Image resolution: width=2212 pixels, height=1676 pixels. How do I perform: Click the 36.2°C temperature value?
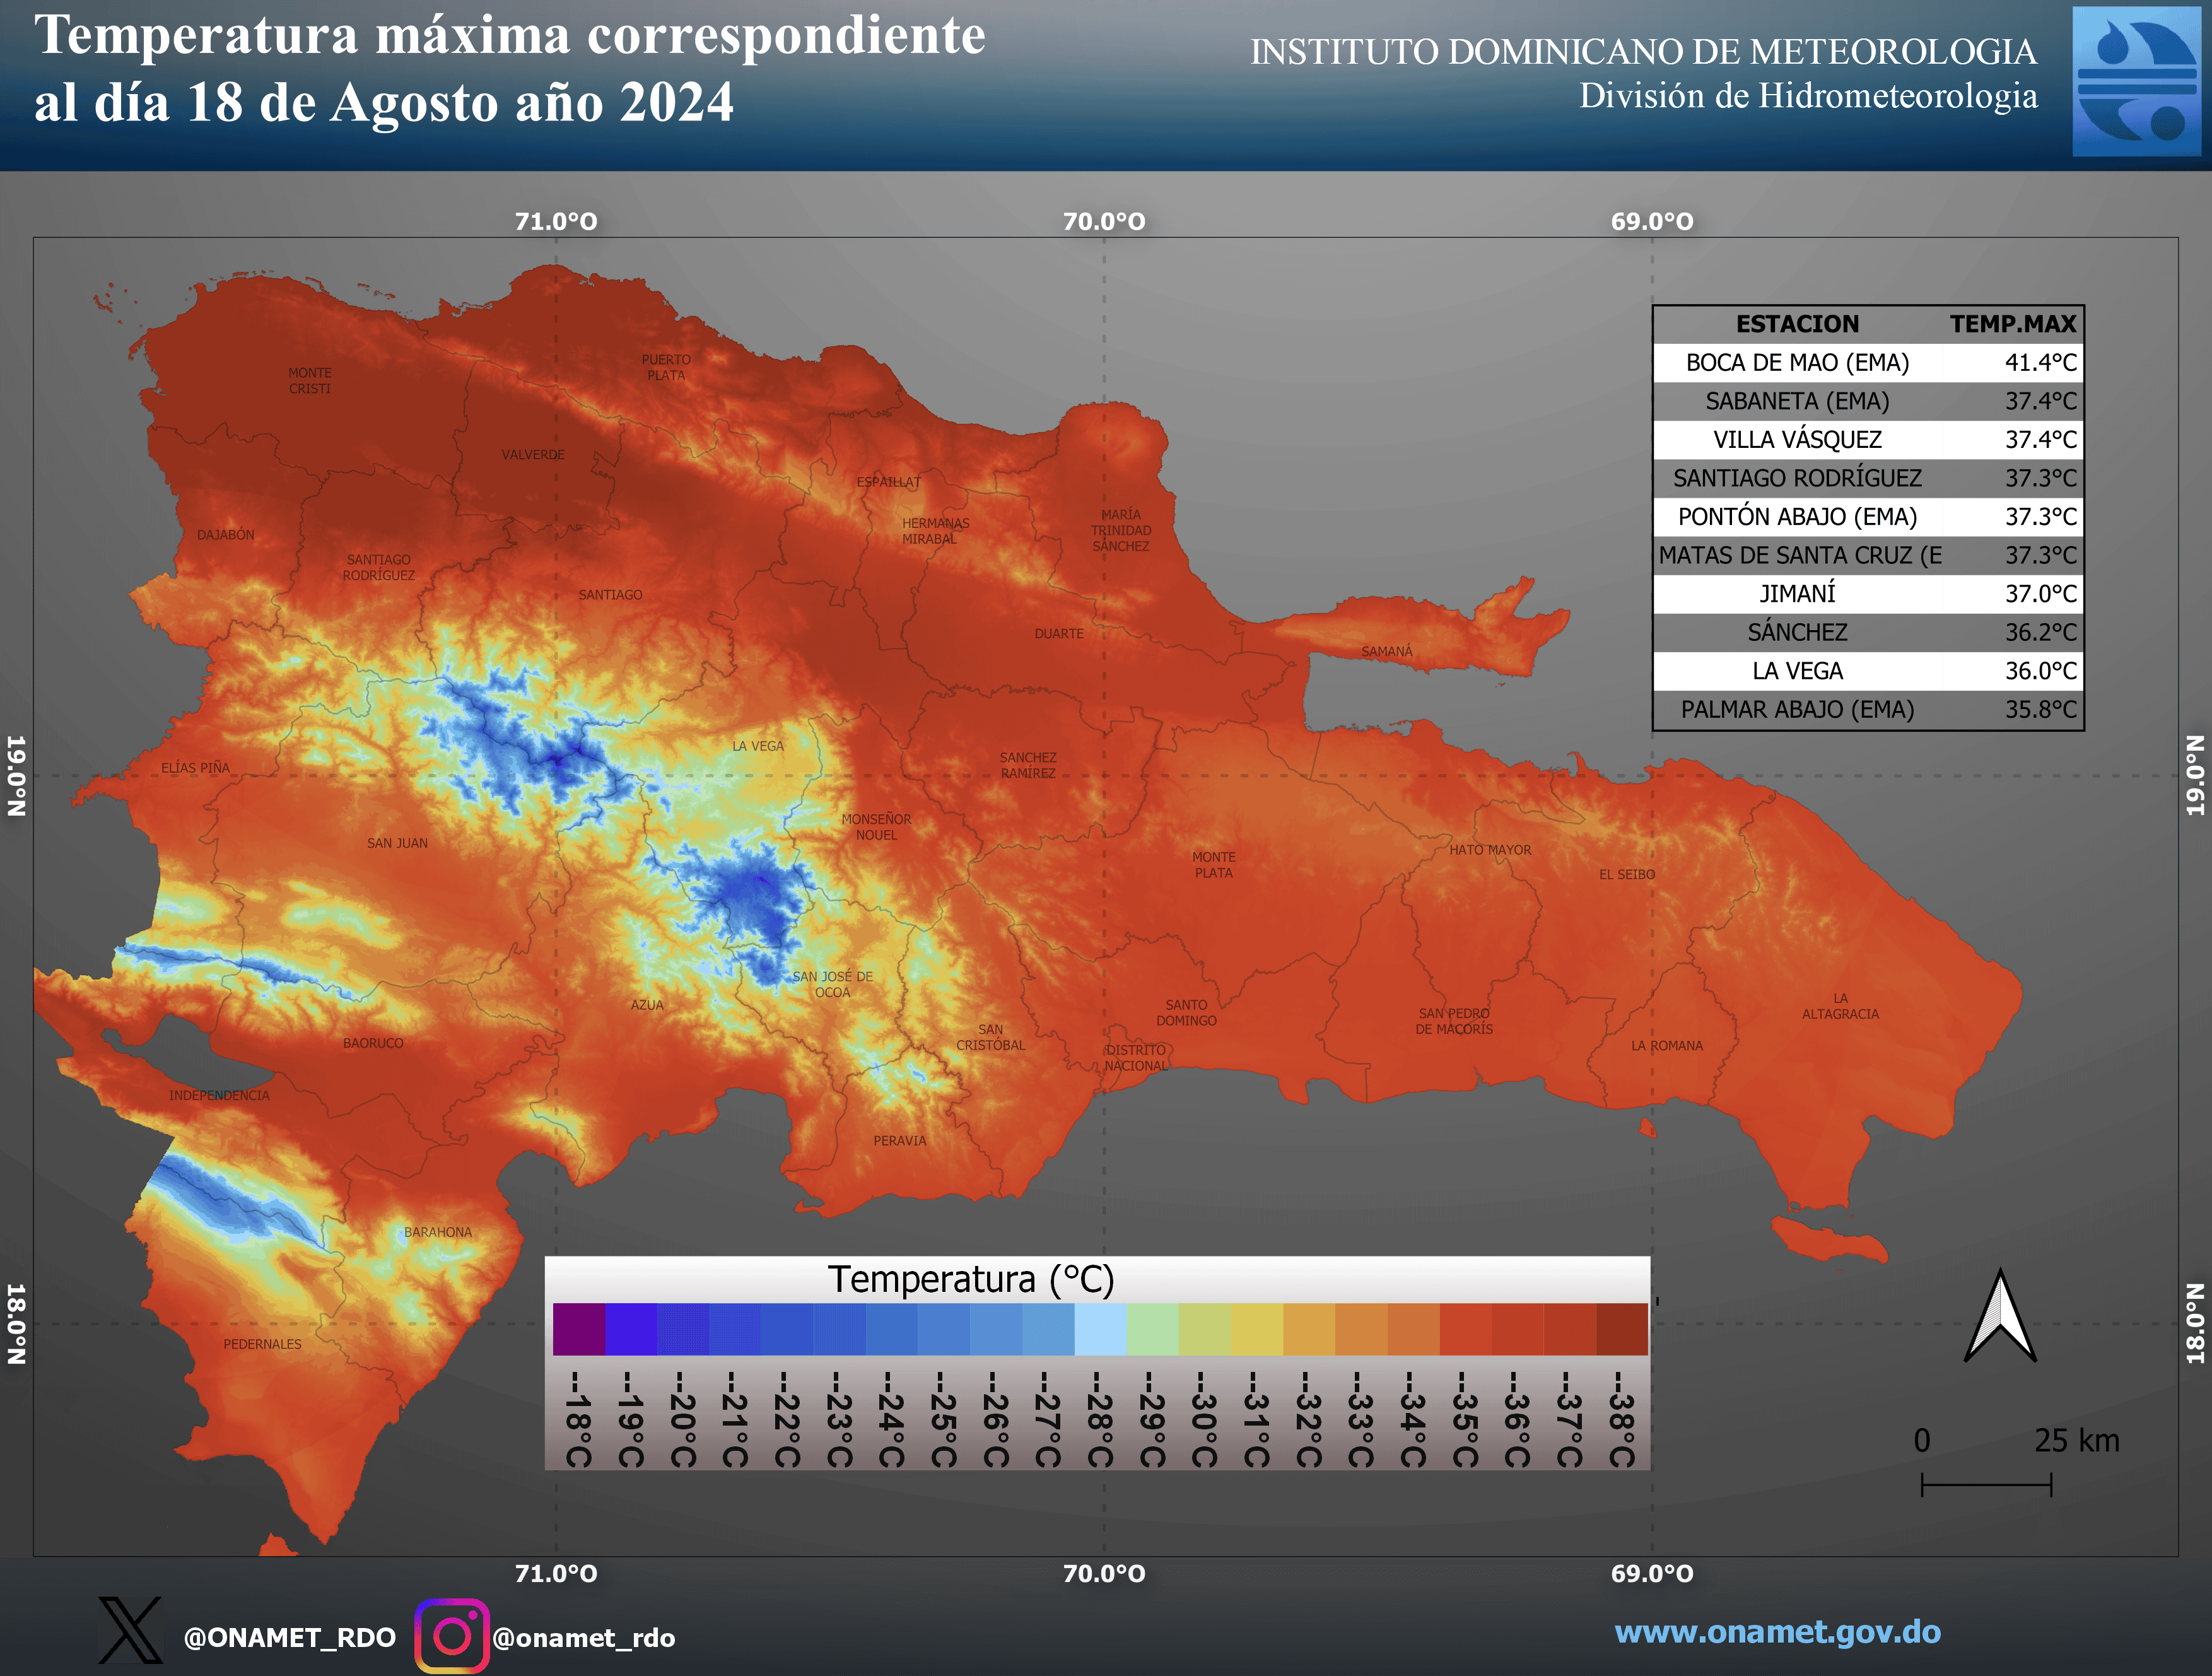[x=2040, y=633]
